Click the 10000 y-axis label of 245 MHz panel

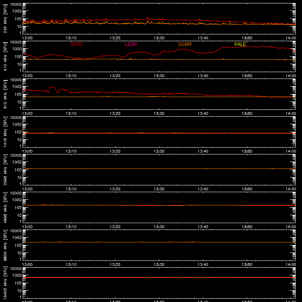point(16,5)
